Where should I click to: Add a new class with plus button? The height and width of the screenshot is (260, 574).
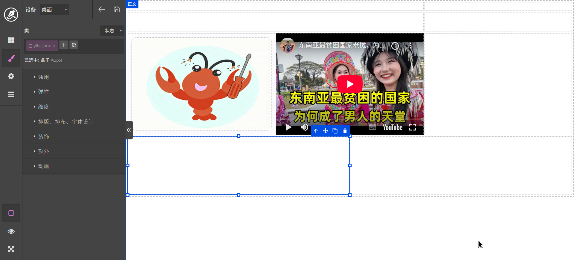(x=64, y=45)
